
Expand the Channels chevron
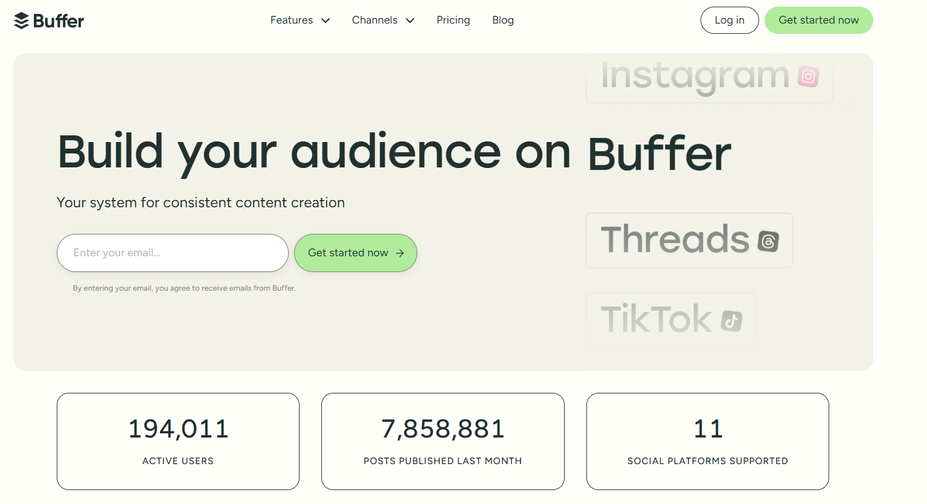[x=410, y=21]
